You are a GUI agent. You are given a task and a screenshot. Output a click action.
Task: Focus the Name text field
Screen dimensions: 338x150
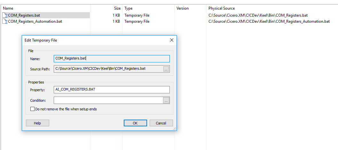point(112,59)
